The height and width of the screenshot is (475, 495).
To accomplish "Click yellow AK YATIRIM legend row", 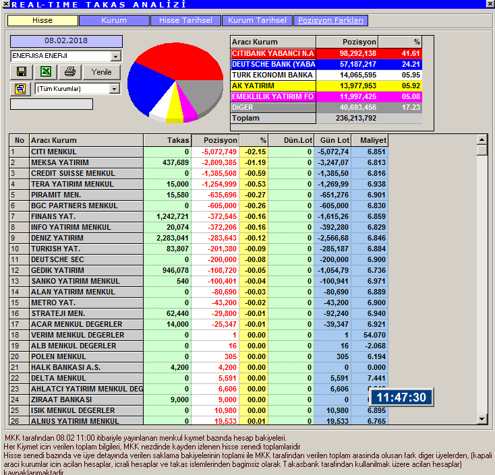I will pyautogui.click(x=326, y=86).
